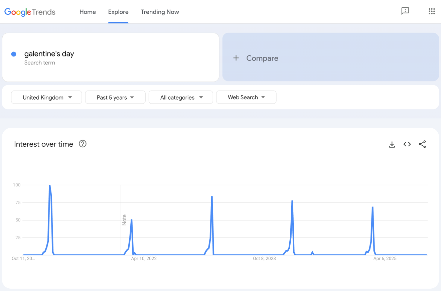Click the Compare panel to add a term
This screenshot has height=291, width=441.
[331, 57]
